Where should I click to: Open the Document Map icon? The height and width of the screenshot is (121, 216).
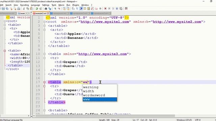88,9
